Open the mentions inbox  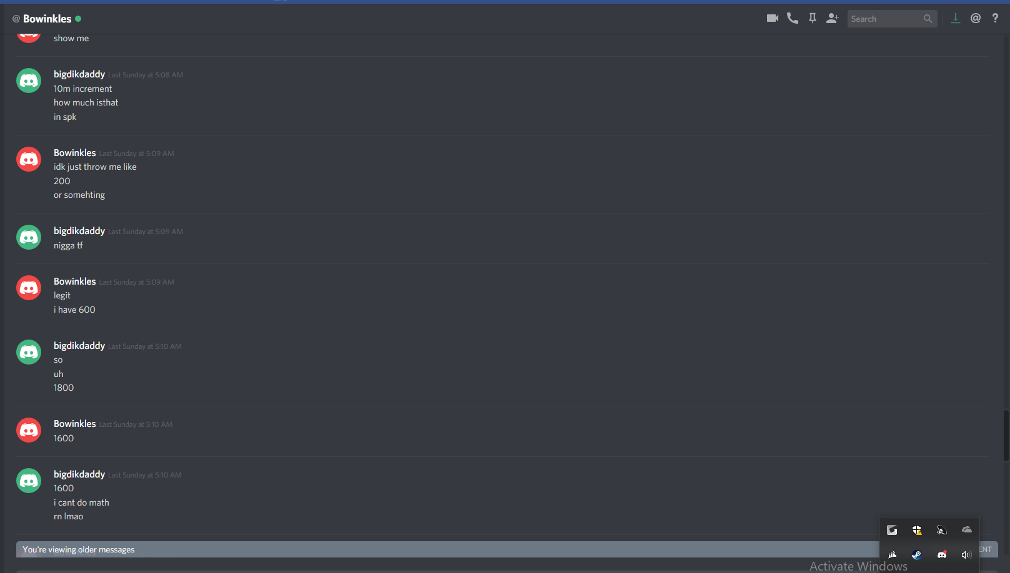click(976, 18)
